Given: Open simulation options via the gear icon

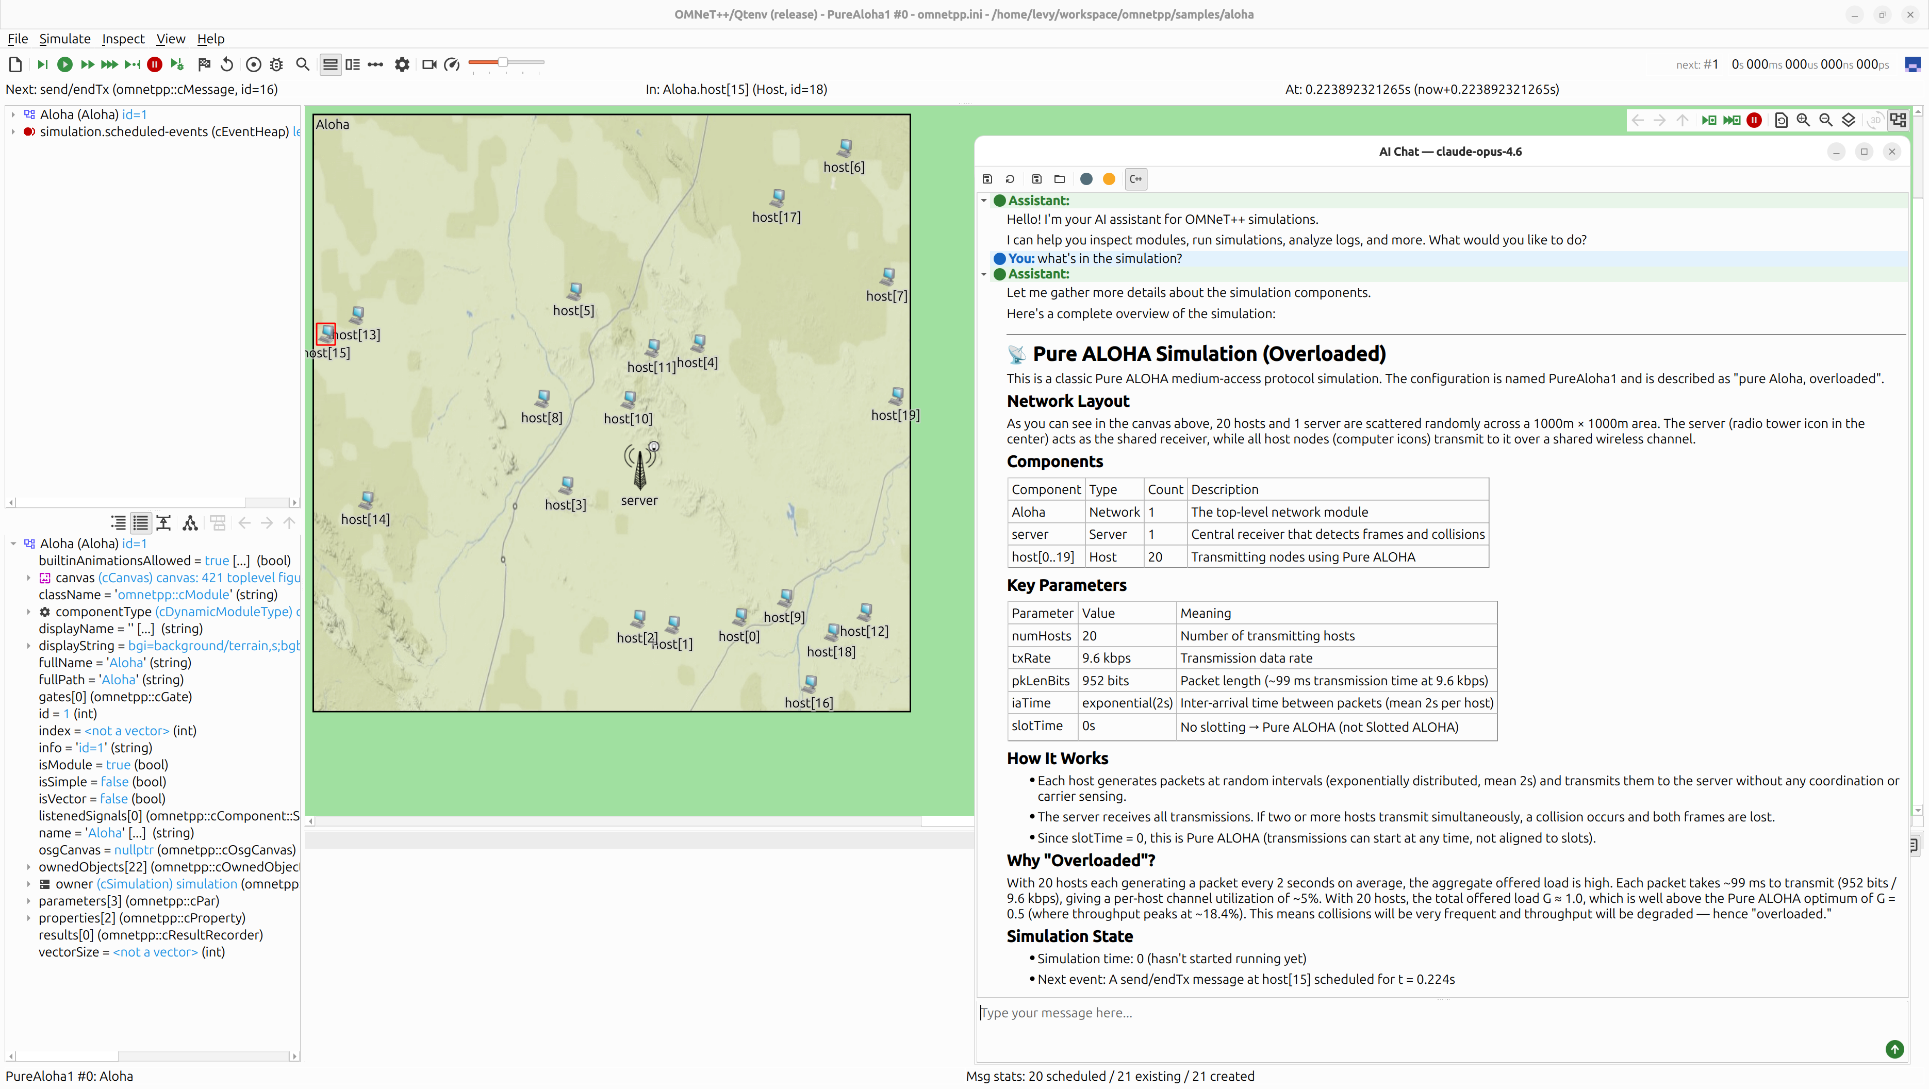Looking at the screenshot, I should click(402, 64).
